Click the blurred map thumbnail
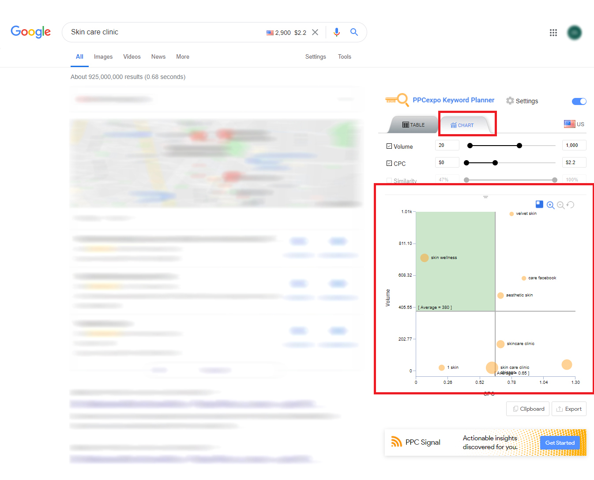Image resolution: width=594 pixels, height=480 pixels. (216, 163)
